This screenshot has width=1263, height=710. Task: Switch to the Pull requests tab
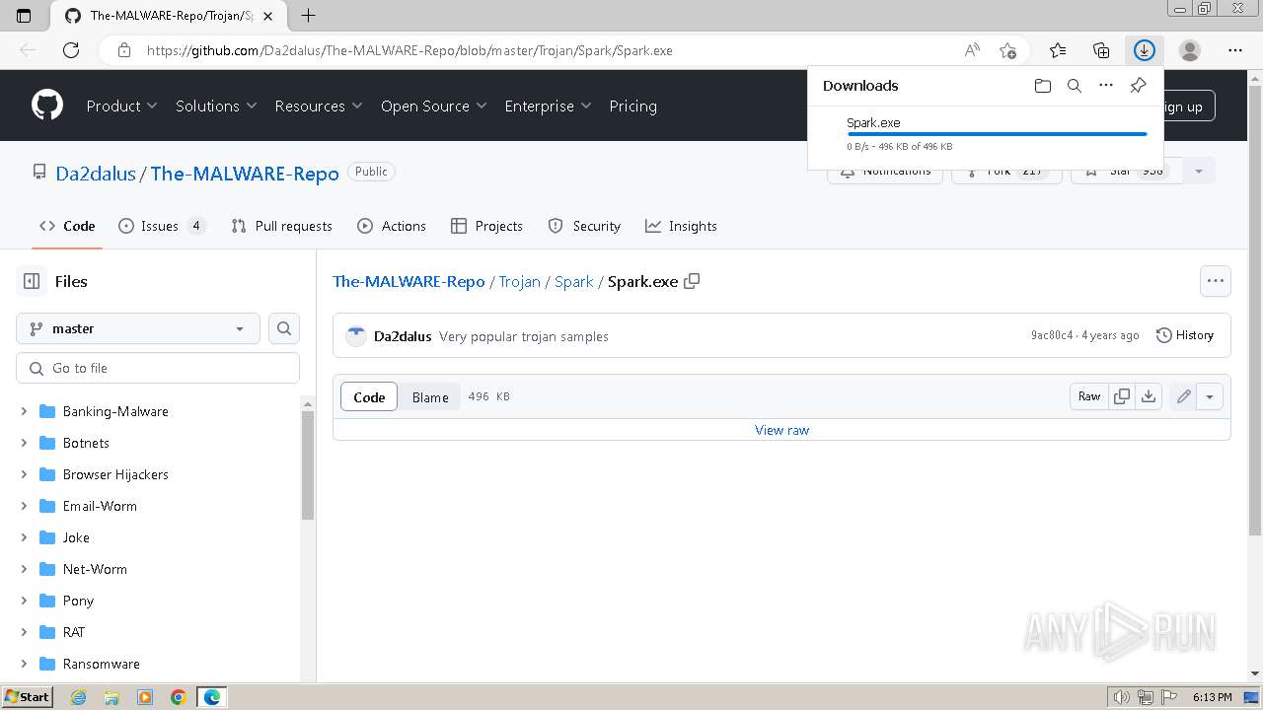click(x=281, y=226)
